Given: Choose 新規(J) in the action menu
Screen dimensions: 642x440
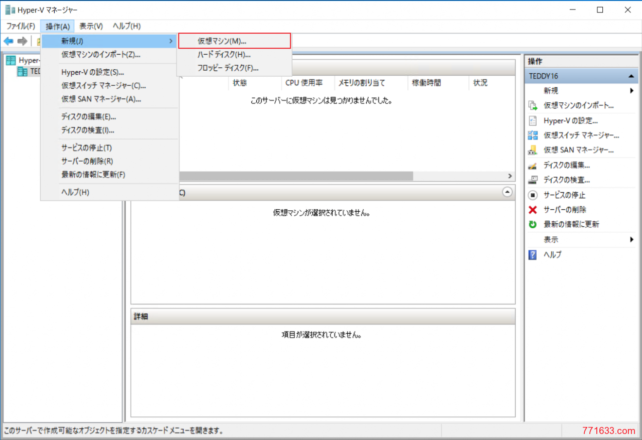Looking at the screenshot, I should [x=109, y=41].
